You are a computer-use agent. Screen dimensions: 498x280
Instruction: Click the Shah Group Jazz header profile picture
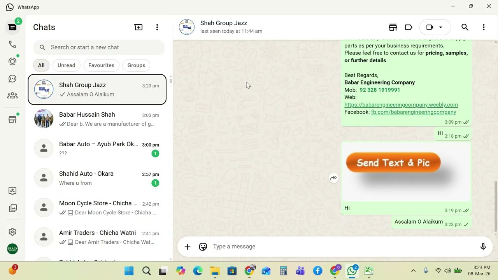point(187,27)
